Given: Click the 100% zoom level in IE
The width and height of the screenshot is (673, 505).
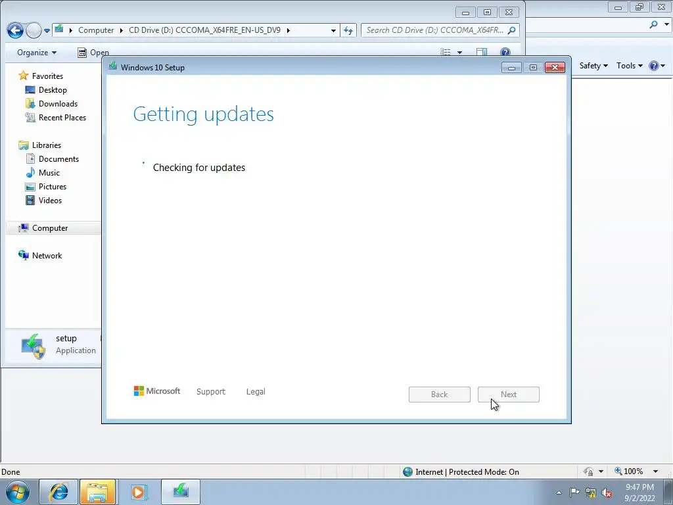Looking at the screenshot, I should coord(629,471).
